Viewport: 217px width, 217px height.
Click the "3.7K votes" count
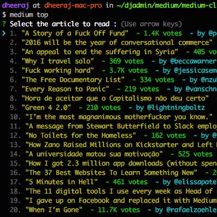128,71
